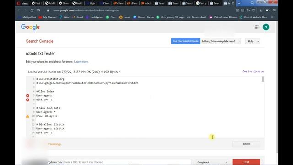This screenshot has width=293, height=165.
Task: Switch to the robot tab
Action: [146, 3]
